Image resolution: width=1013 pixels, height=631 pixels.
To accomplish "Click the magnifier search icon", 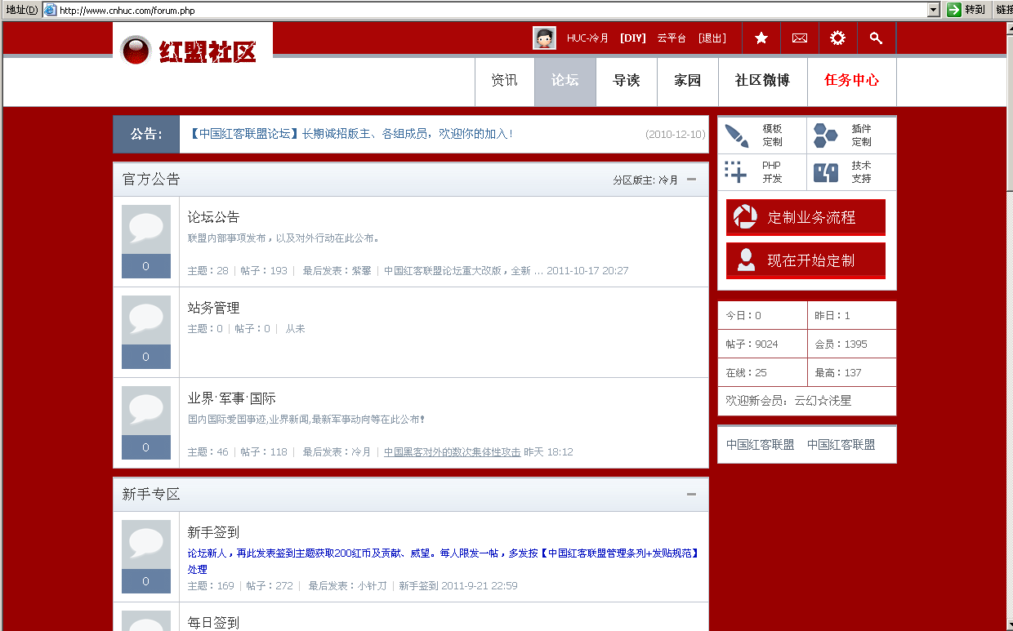I will pos(876,38).
